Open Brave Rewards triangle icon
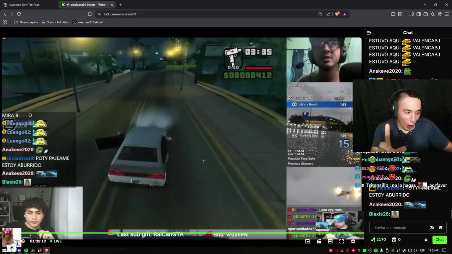Image resolution: width=452 pixels, height=254 pixels. point(345,14)
